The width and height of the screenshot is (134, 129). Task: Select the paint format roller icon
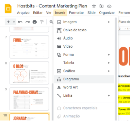[x=42, y=22]
